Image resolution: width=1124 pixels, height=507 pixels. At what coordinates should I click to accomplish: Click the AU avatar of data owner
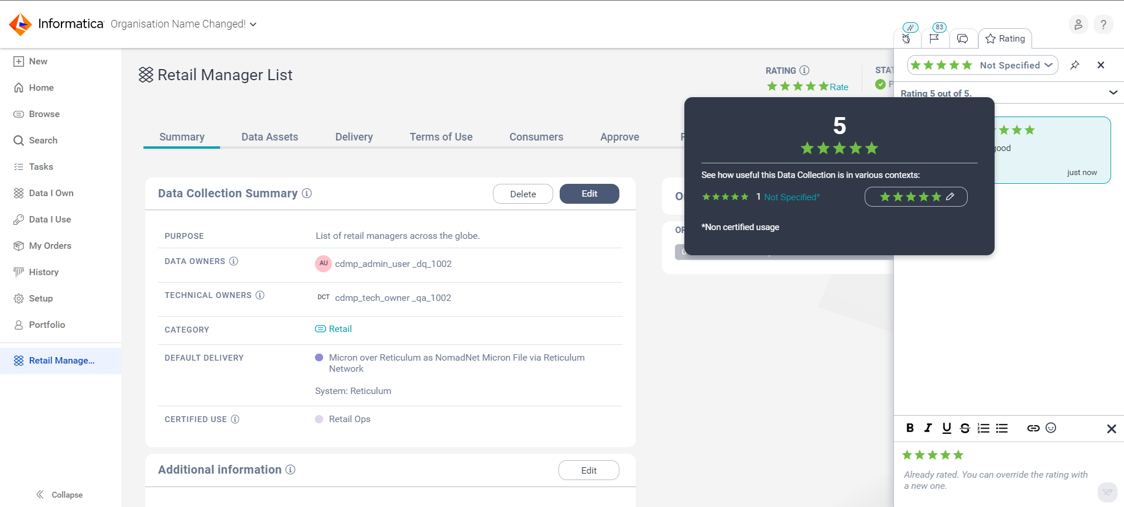click(324, 263)
